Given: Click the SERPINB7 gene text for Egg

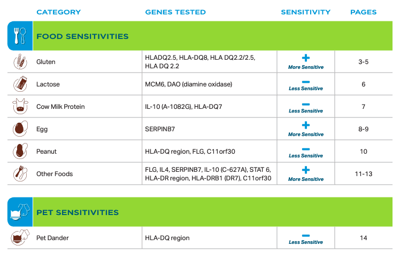Looking at the screenshot, I should pyautogui.click(x=160, y=129).
